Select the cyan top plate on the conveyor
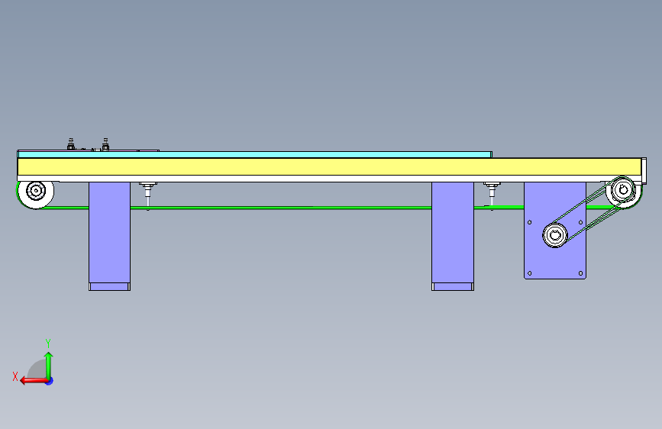The image size is (662, 429). pyautogui.click(x=254, y=154)
